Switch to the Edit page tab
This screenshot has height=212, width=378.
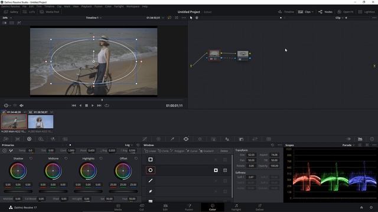[x=165, y=207]
